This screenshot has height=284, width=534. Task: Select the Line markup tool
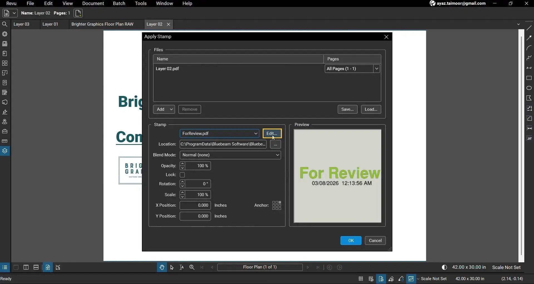[529, 28]
